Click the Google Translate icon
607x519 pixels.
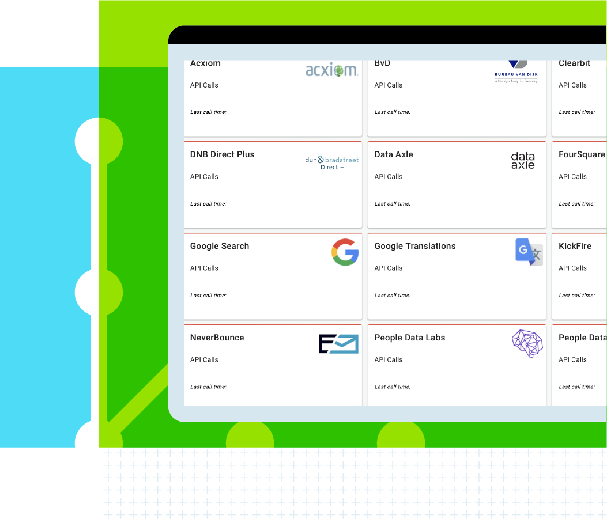[x=529, y=252]
